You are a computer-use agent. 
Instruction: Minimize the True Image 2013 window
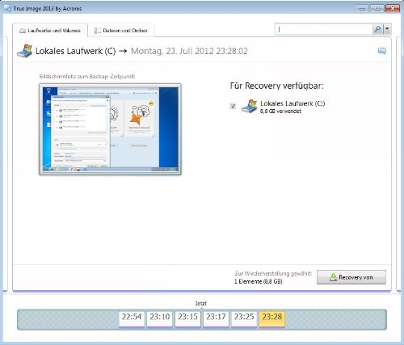(362, 8)
